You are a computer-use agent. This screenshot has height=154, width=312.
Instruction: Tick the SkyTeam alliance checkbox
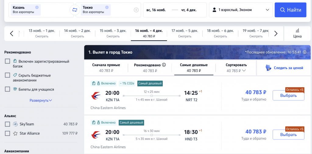(x=7, y=124)
